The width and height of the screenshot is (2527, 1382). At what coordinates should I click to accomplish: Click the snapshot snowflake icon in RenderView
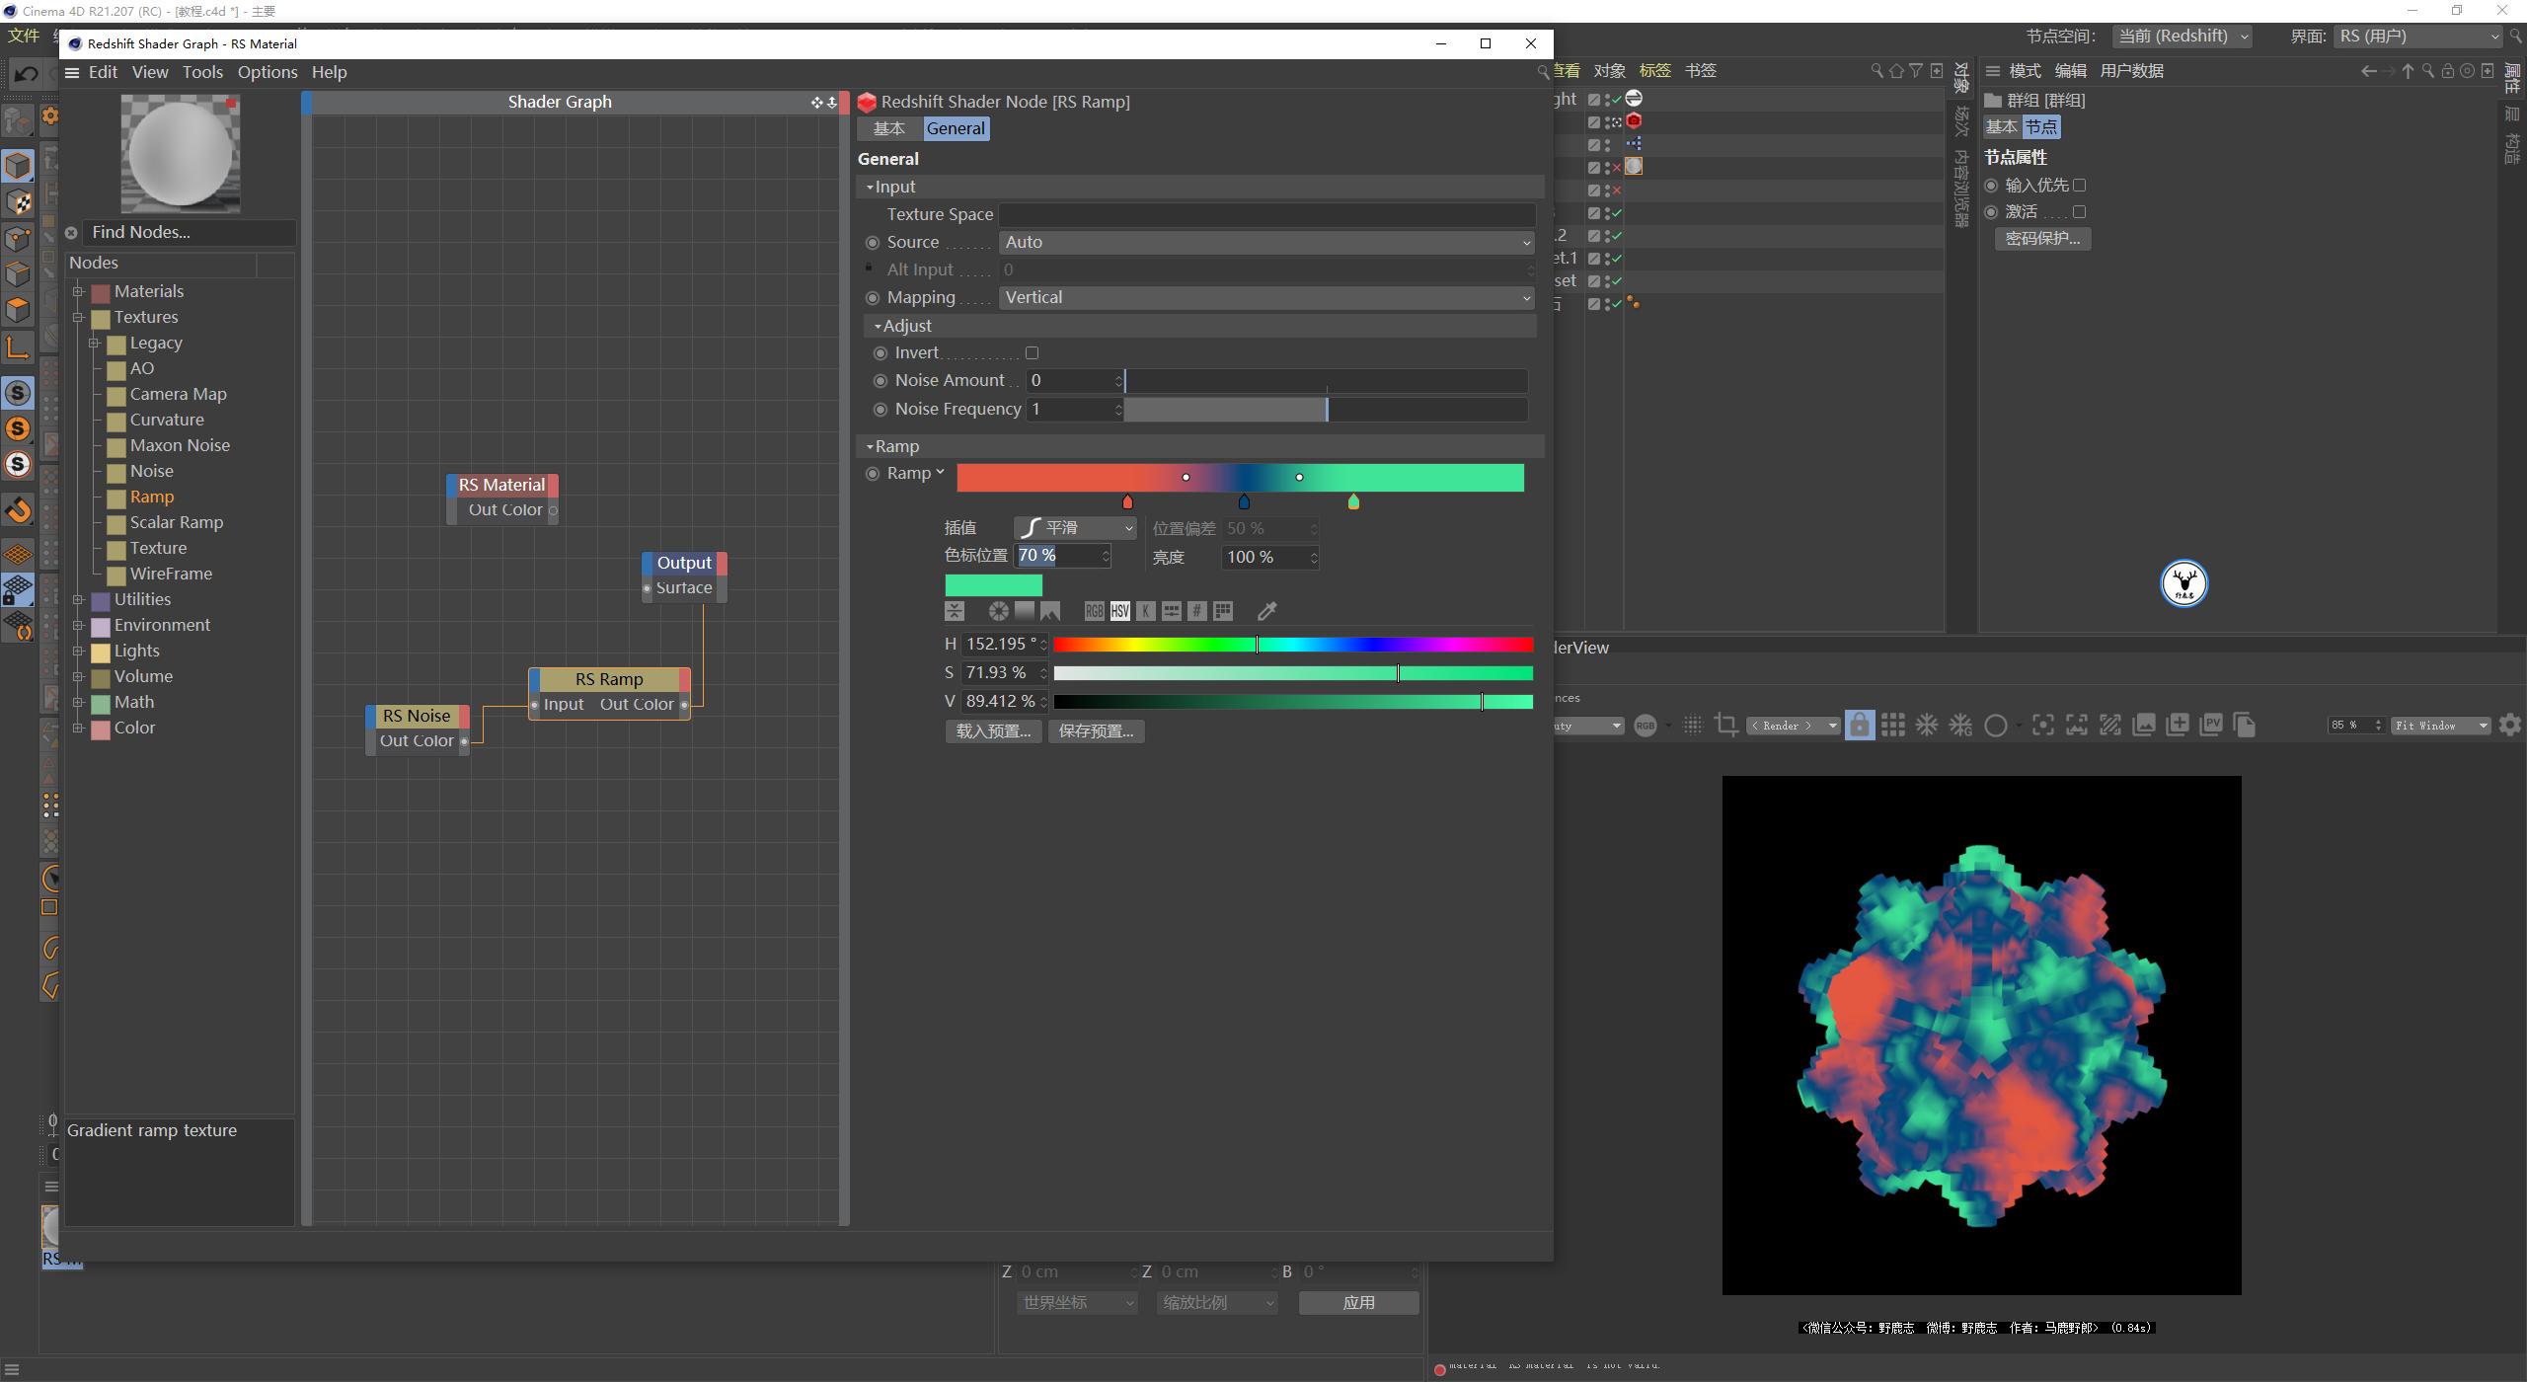(1927, 725)
